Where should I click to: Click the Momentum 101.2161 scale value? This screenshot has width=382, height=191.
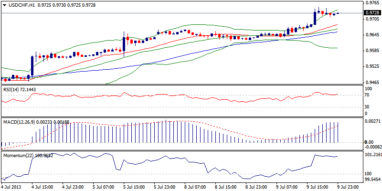pyautogui.click(x=372, y=155)
